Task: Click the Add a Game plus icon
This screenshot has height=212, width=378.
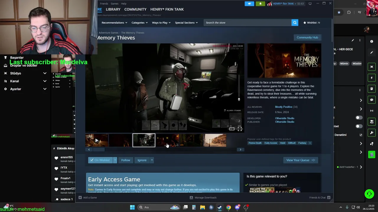Action: pyautogui.click(x=80, y=198)
